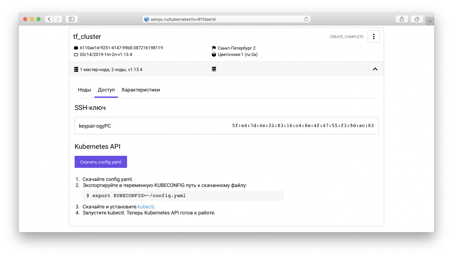Open the Характеристики tab
453x257 pixels.
pos(141,90)
